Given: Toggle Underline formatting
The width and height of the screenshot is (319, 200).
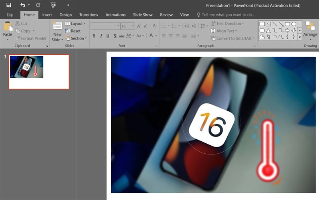Looking at the screenshot, I should (108, 36).
